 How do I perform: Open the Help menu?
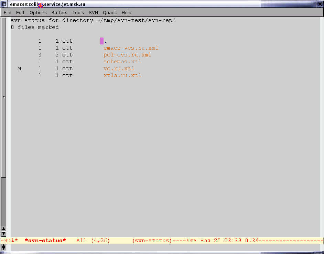point(126,13)
